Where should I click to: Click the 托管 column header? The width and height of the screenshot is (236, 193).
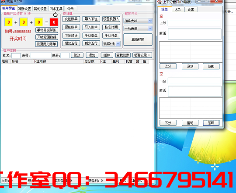pos(130,61)
